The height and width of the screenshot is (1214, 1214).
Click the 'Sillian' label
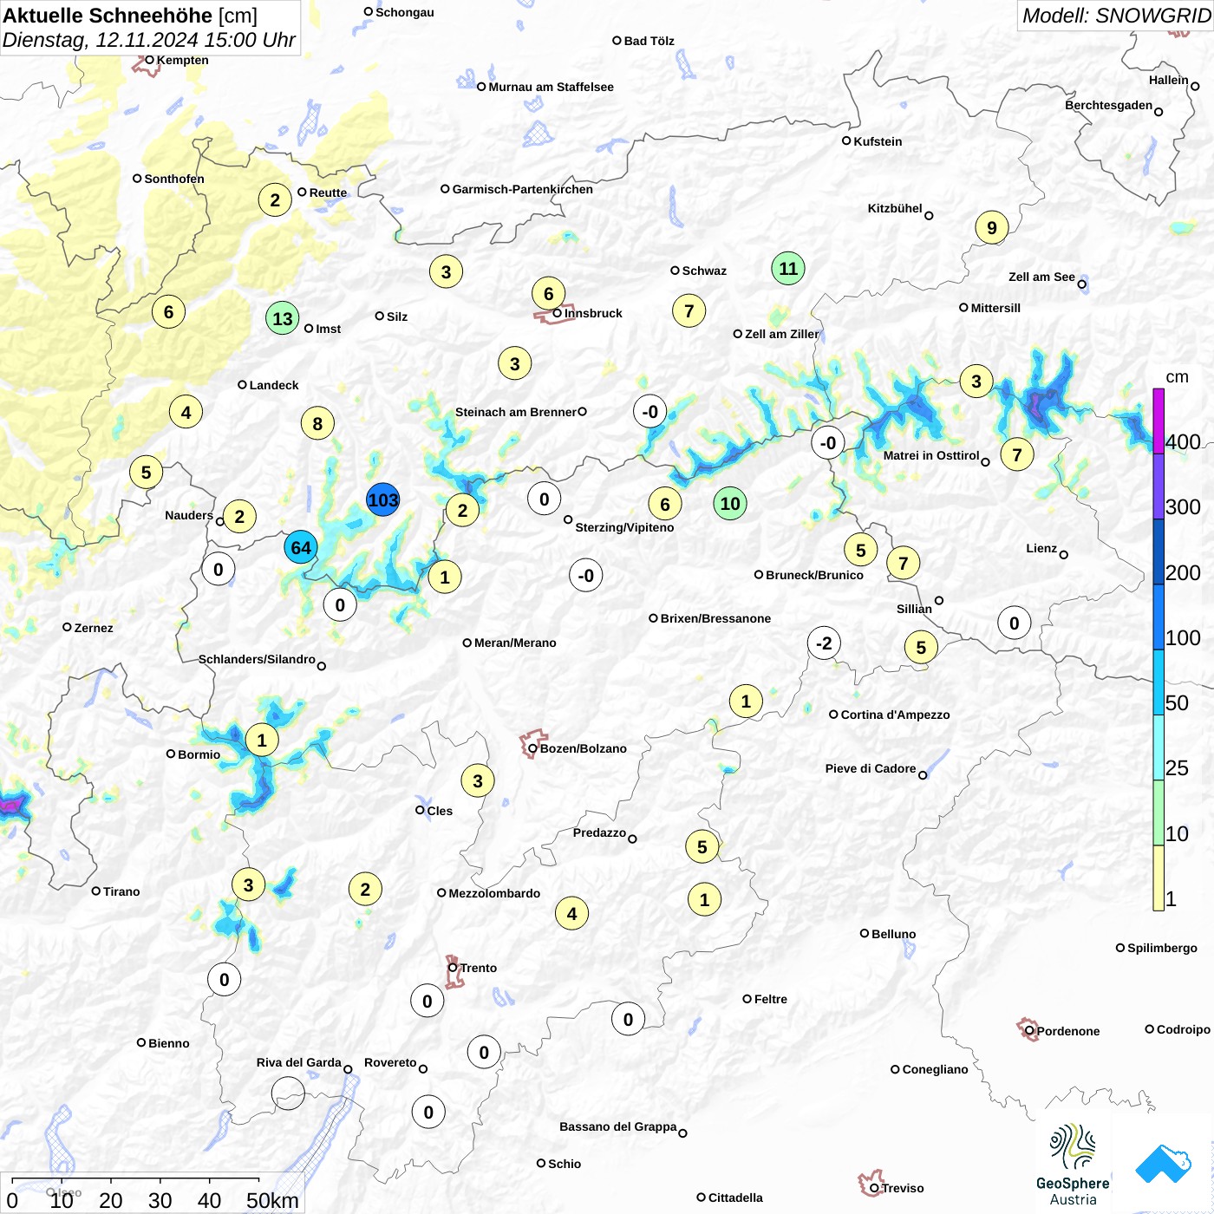point(914,609)
